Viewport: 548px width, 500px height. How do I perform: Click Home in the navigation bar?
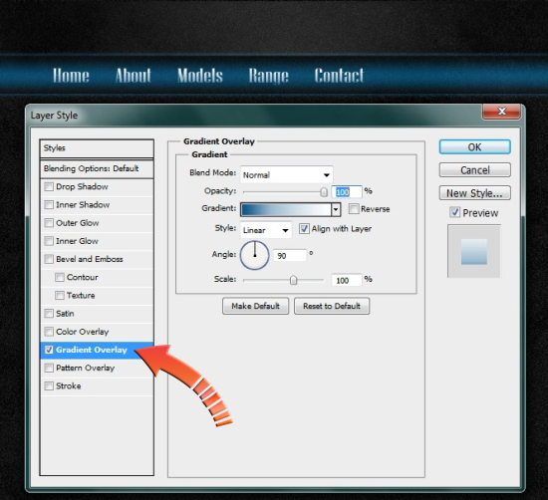click(71, 76)
